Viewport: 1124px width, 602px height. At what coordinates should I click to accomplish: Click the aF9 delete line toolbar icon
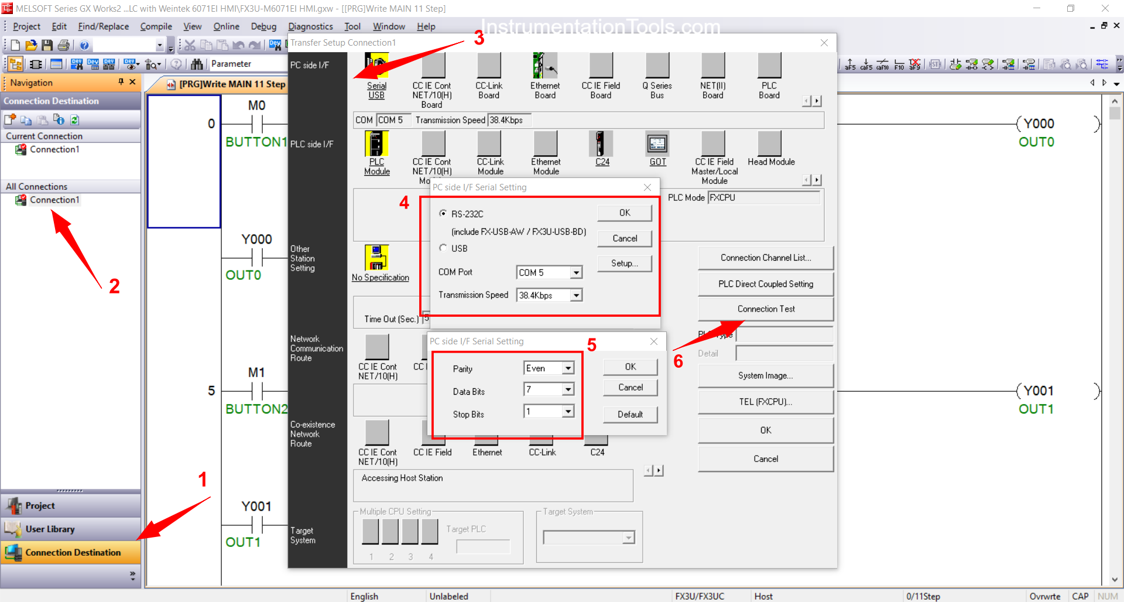point(915,64)
